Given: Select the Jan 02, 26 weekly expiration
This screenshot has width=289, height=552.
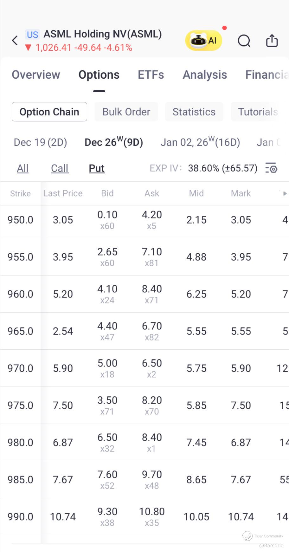Looking at the screenshot, I should [200, 142].
